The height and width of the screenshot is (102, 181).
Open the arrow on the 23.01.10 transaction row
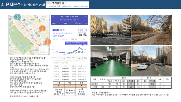(85, 71)
